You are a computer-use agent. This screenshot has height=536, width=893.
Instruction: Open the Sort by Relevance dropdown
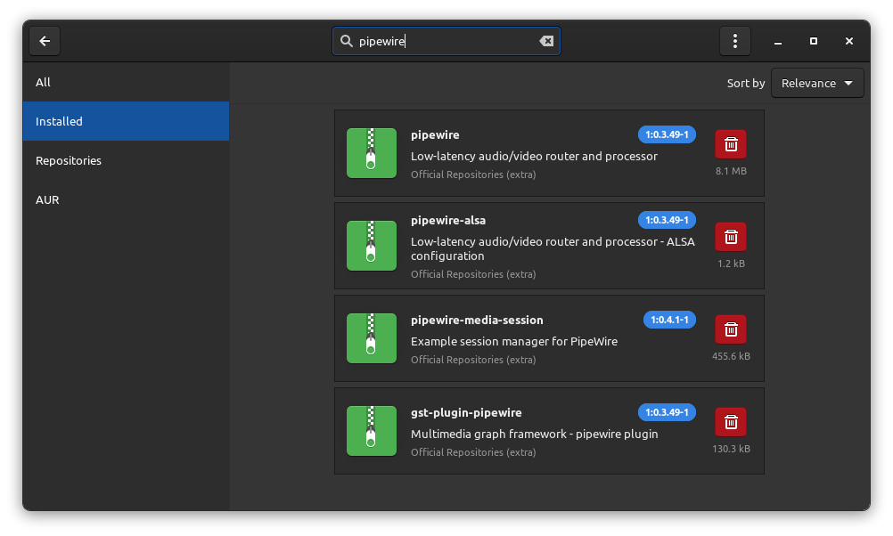coord(817,83)
